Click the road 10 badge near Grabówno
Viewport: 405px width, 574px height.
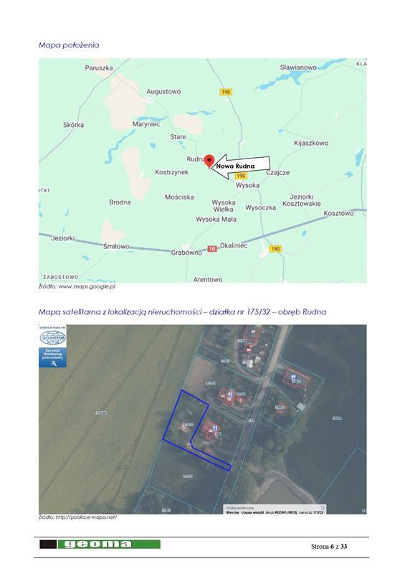(x=212, y=249)
